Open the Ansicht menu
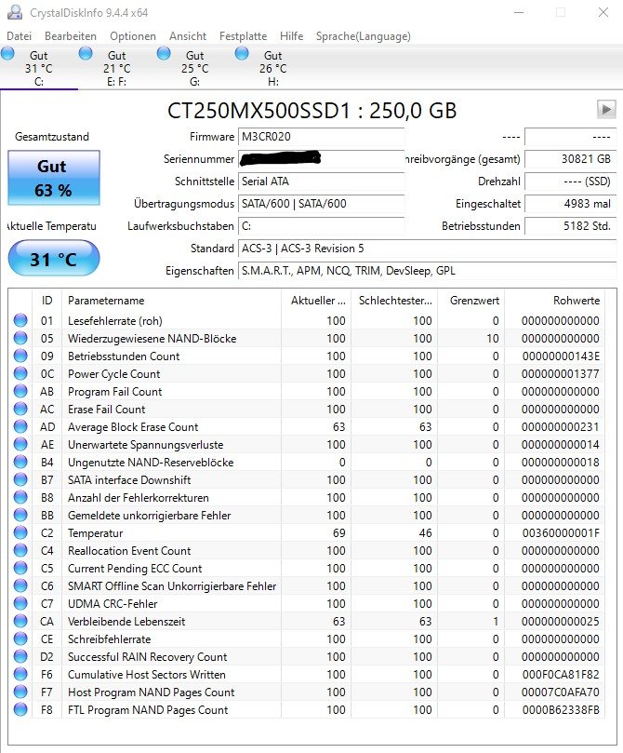Viewport: 623px width, 753px height. point(188,36)
